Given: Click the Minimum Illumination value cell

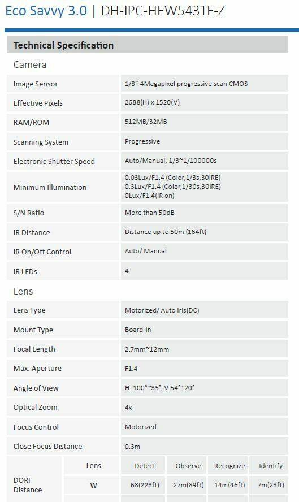Looking at the screenshot, I should point(205,187).
